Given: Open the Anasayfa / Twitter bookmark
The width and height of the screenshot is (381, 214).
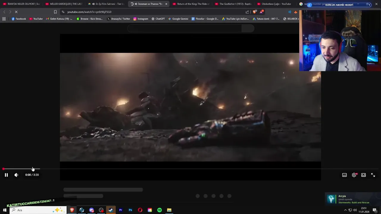Looking at the screenshot, I should point(118,19).
